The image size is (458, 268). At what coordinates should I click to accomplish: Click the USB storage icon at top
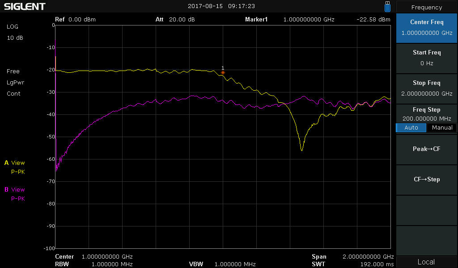coord(387,7)
